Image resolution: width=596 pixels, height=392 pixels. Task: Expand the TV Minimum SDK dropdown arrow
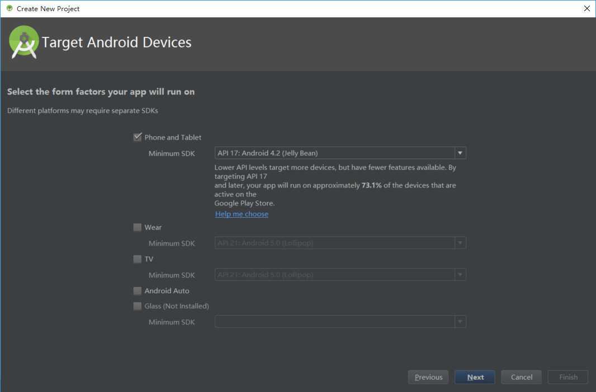pyautogui.click(x=460, y=275)
